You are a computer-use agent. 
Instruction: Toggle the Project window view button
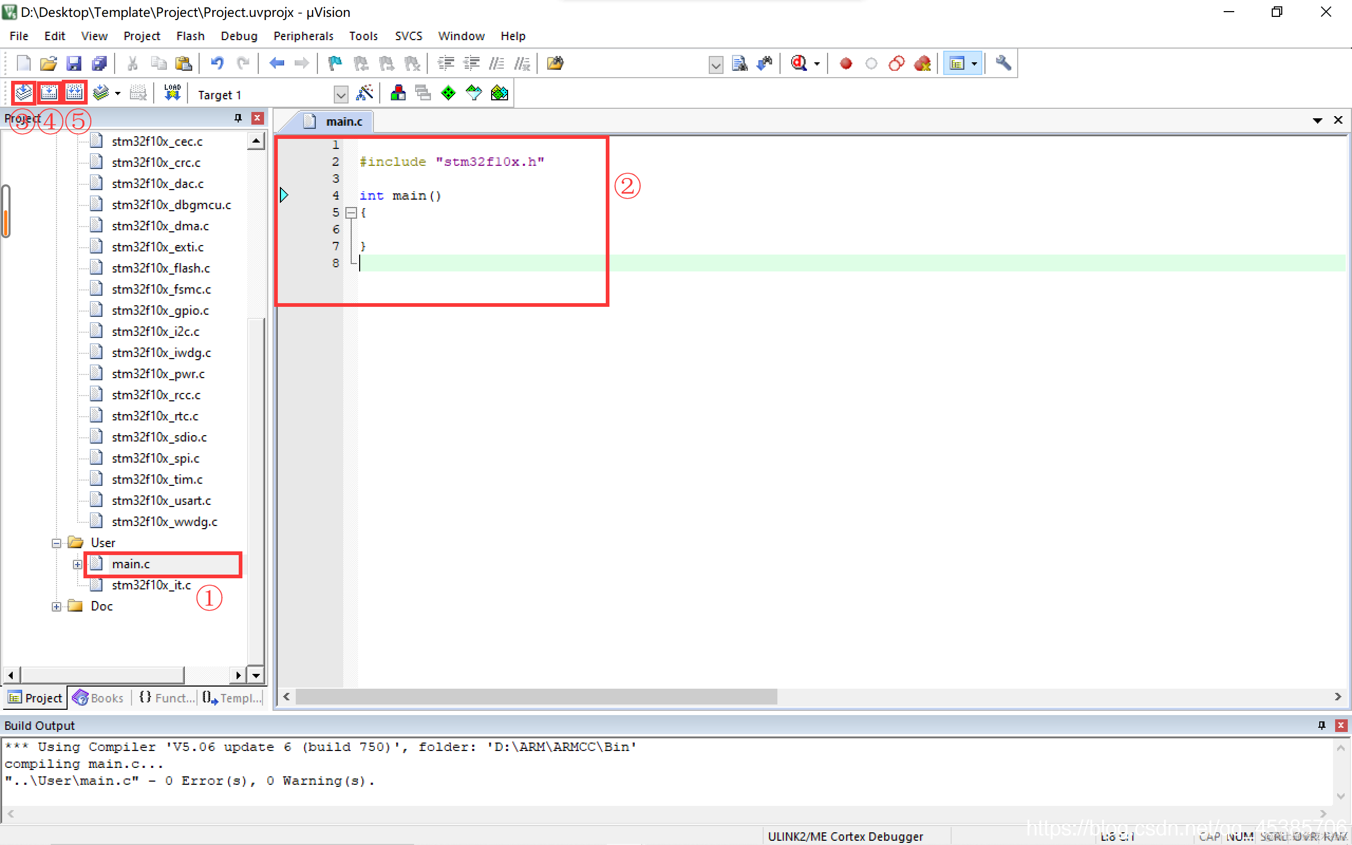tap(956, 63)
